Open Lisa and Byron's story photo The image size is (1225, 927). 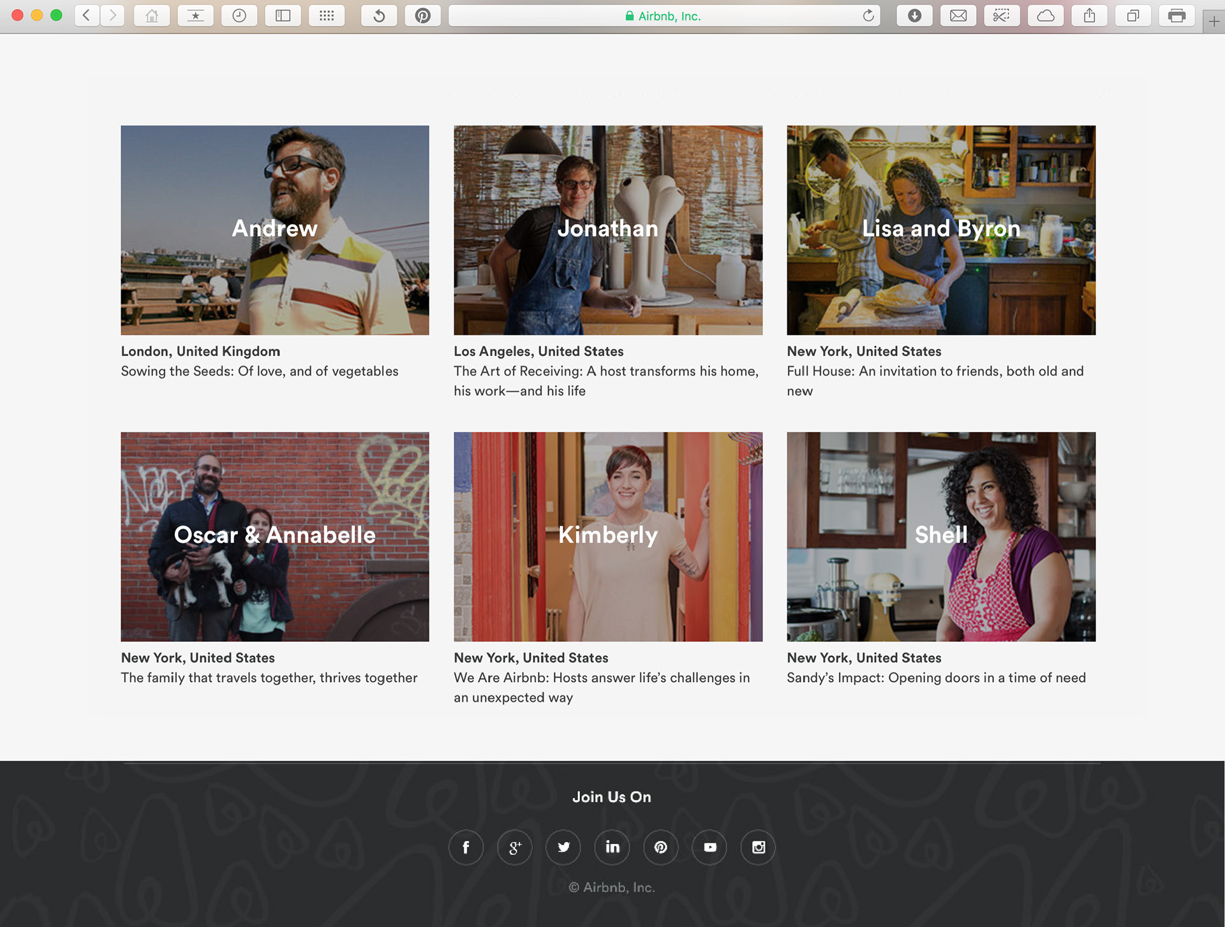(941, 230)
